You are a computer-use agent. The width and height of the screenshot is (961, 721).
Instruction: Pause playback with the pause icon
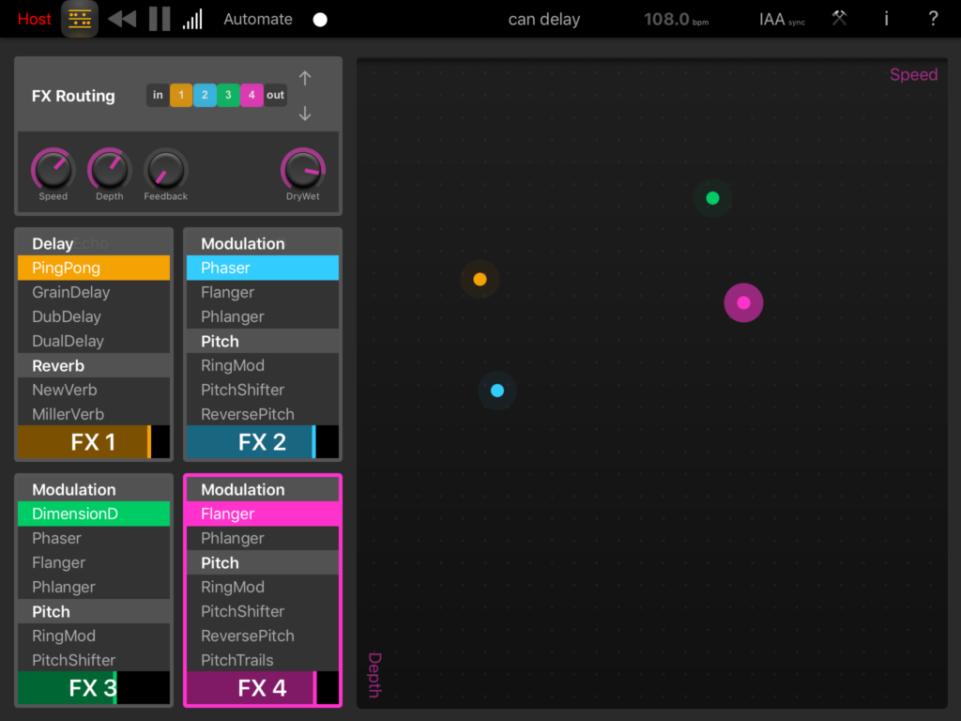pyautogui.click(x=160, y=19)
